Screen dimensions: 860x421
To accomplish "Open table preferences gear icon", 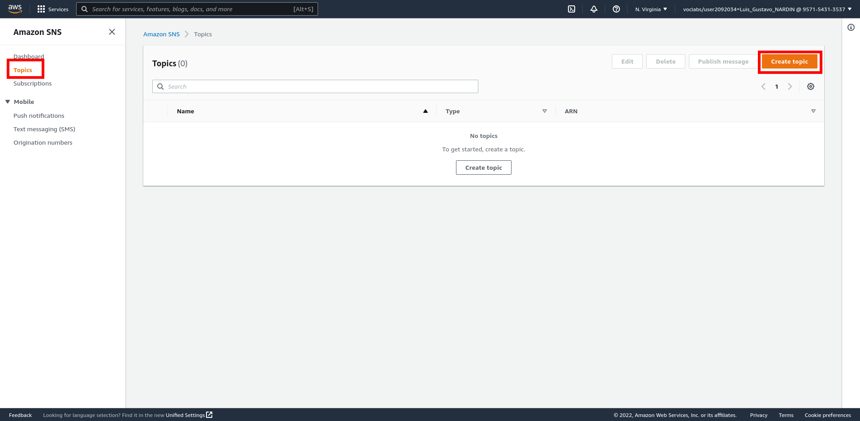I will pyautogui.click(x=811, y=86).
